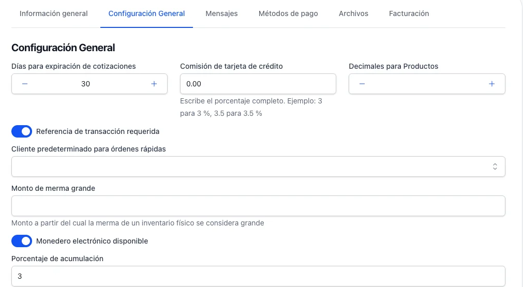Viewport: 523px width, 287px height.
Task: Click the Porcentaje de acumulación field
Action: click(x=258, y=276)
